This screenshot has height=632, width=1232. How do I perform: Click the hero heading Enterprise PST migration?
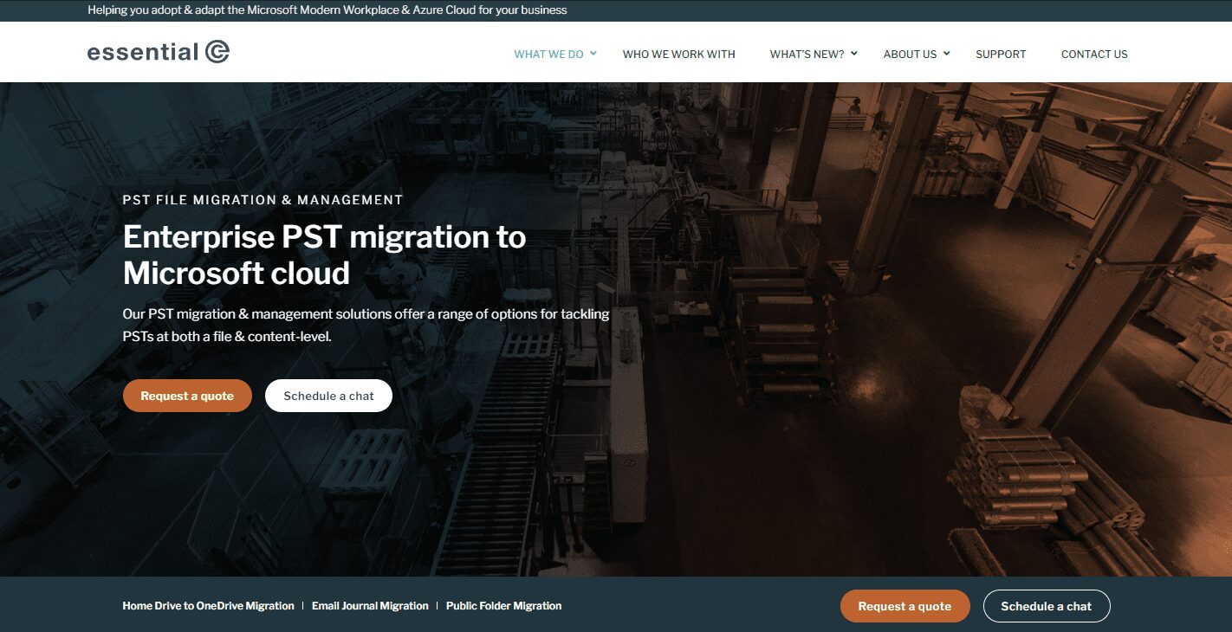325,255
